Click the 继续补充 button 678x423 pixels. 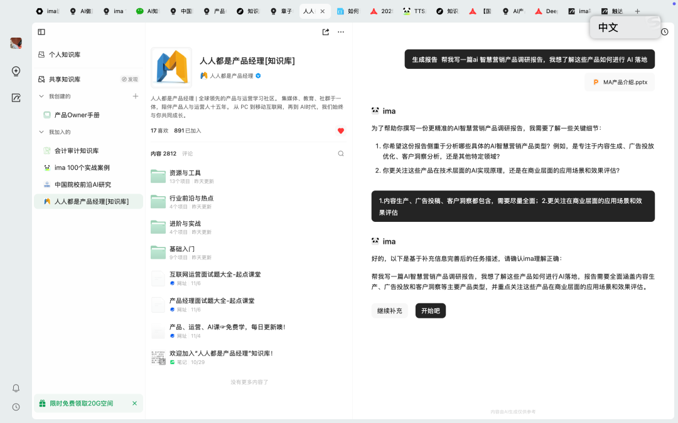(x=389, y=311)
